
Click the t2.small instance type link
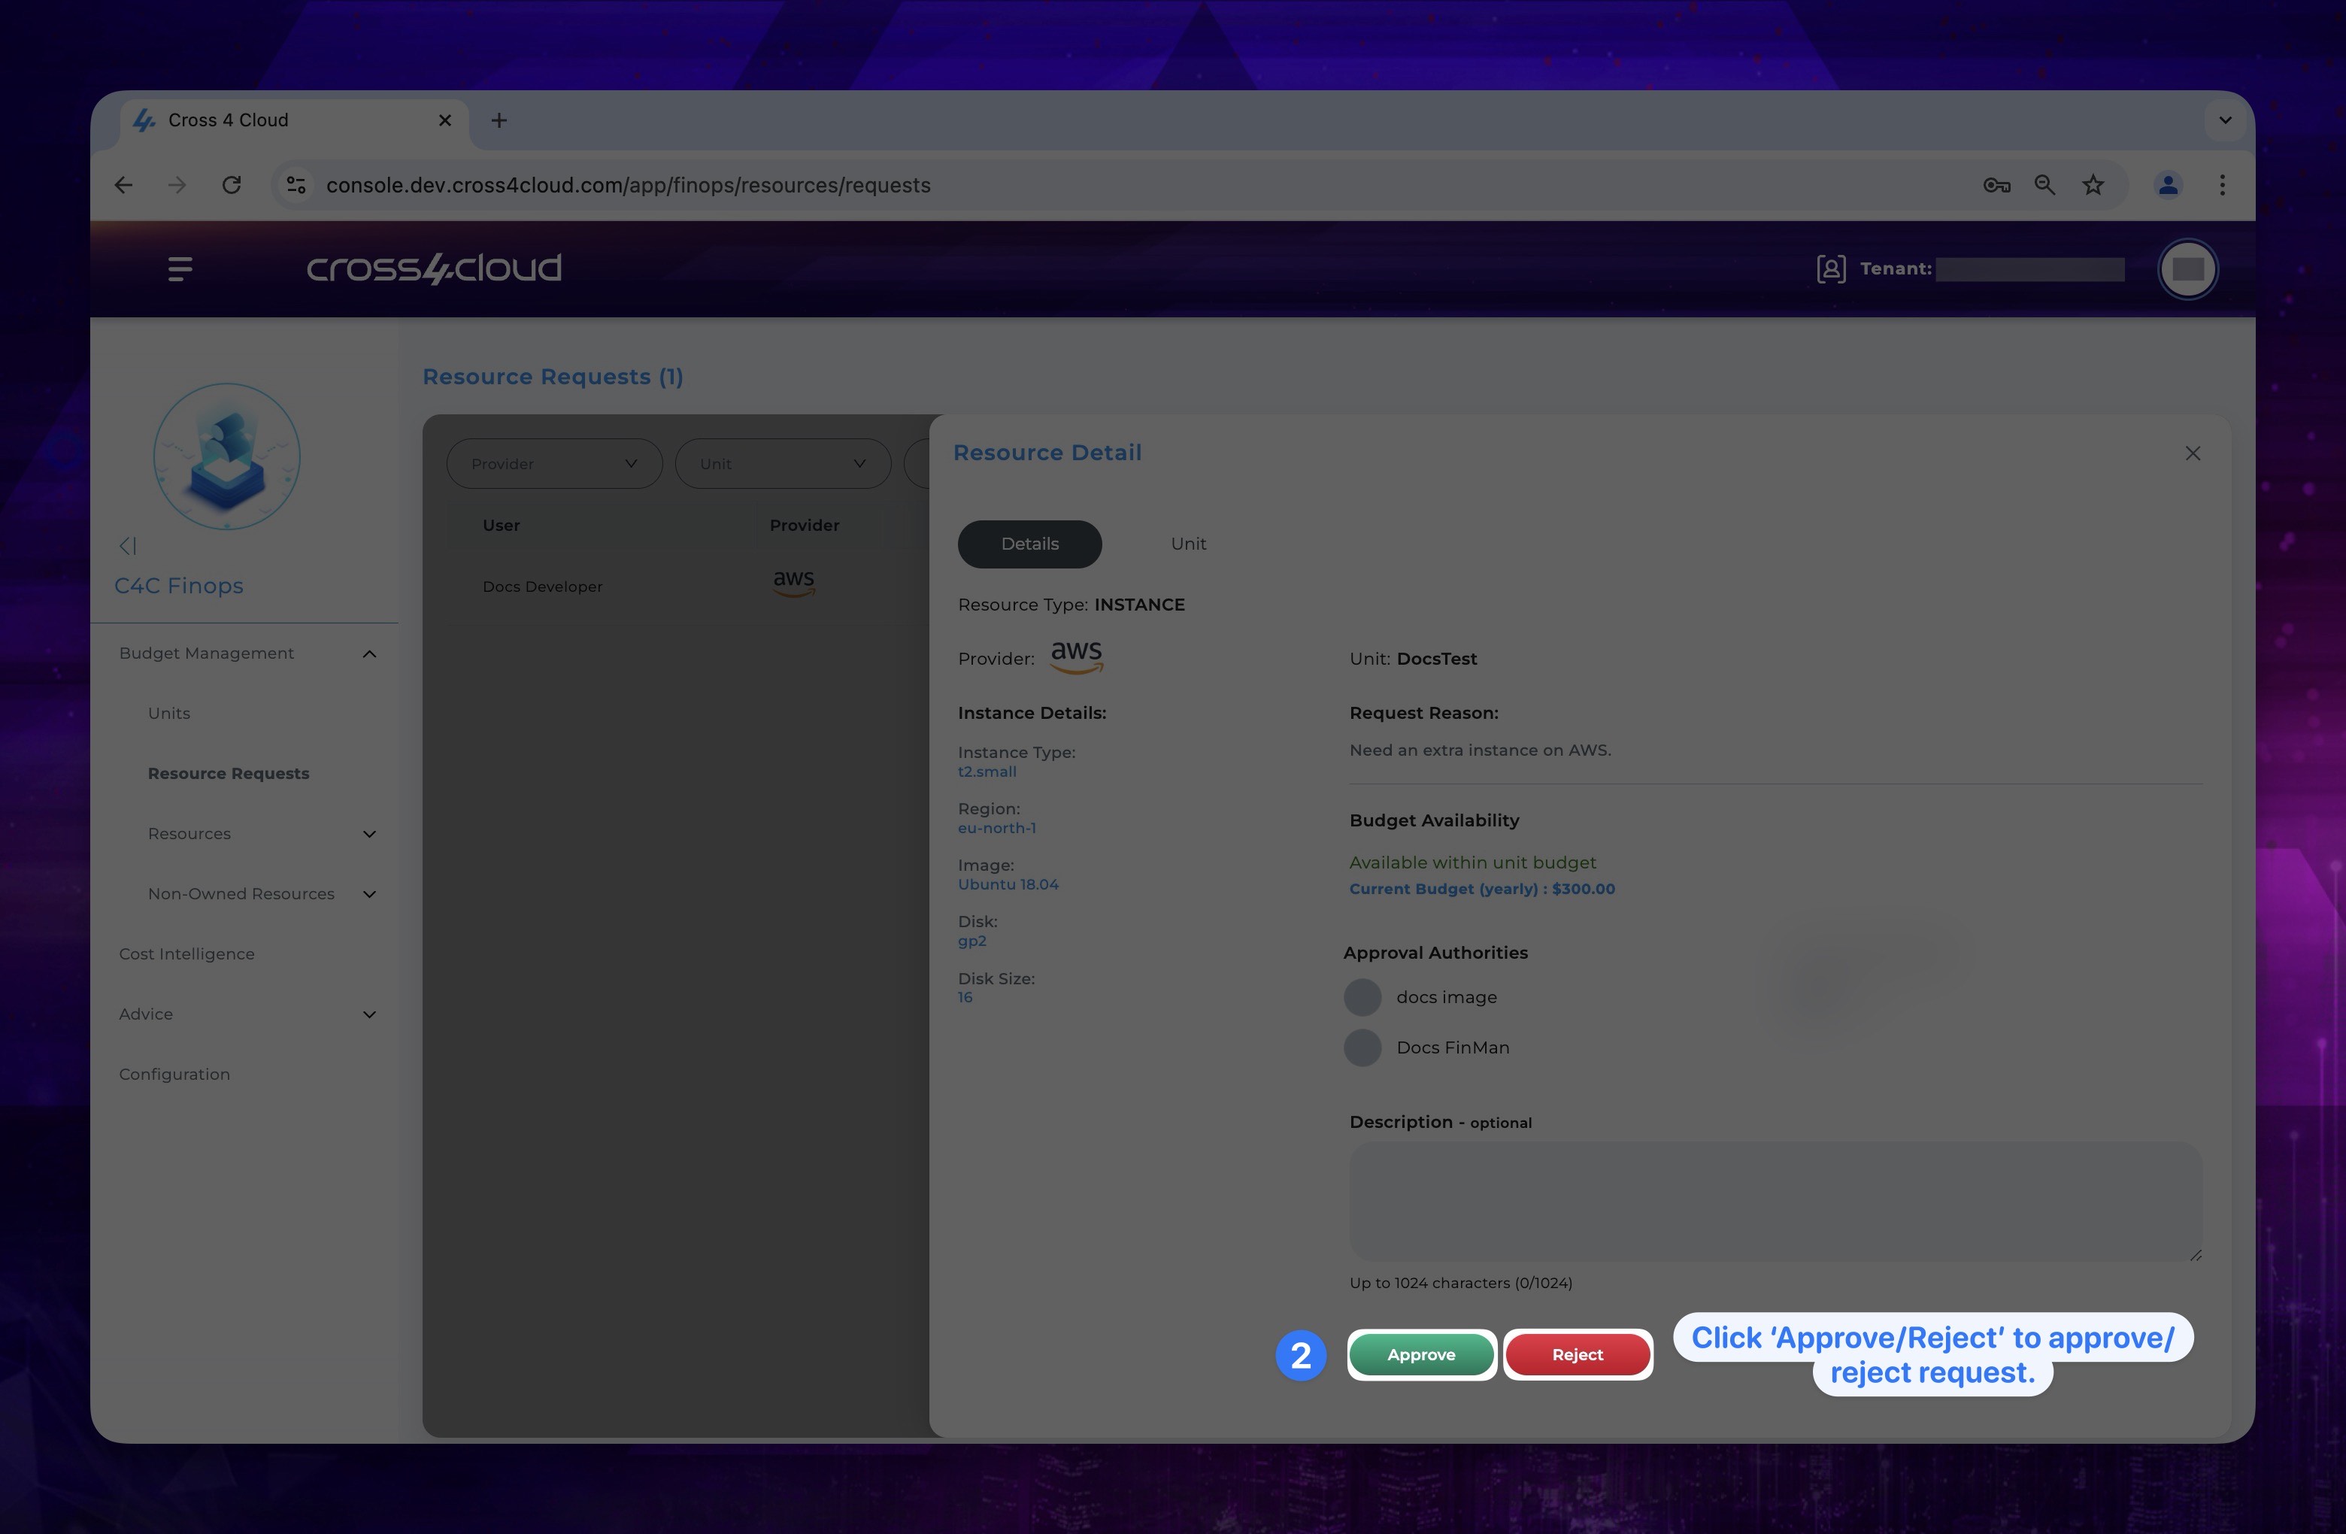[987, 774]
